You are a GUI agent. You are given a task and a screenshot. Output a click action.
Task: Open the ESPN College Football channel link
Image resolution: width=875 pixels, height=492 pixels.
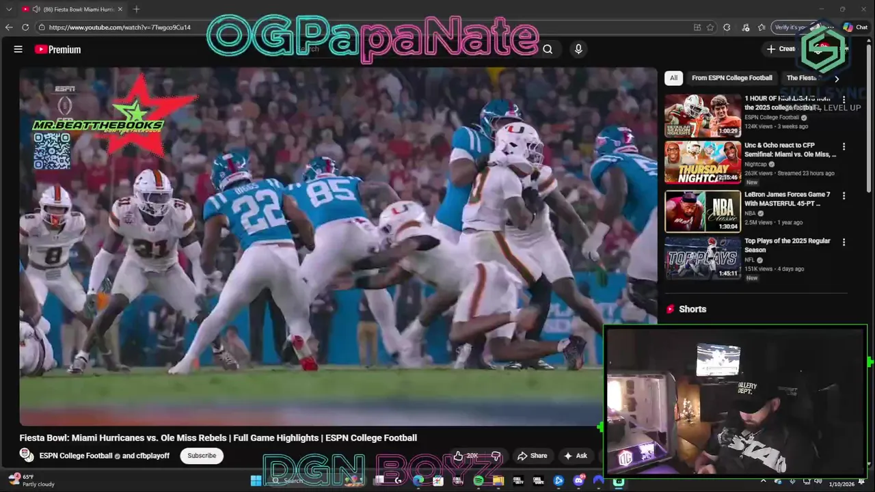point(76,456)
